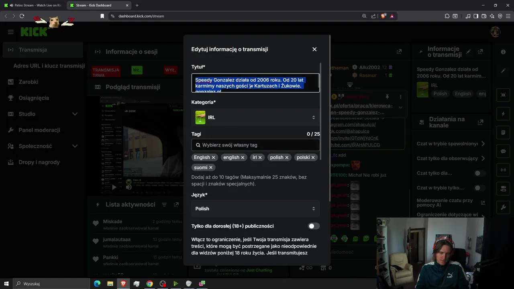Remove the capitalized 'English' tag
514x289 pixels.
click(214, 157)
